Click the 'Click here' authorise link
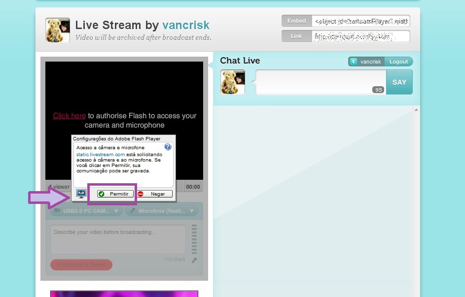This screenshot has height=297, width=465. pos(70,116)
